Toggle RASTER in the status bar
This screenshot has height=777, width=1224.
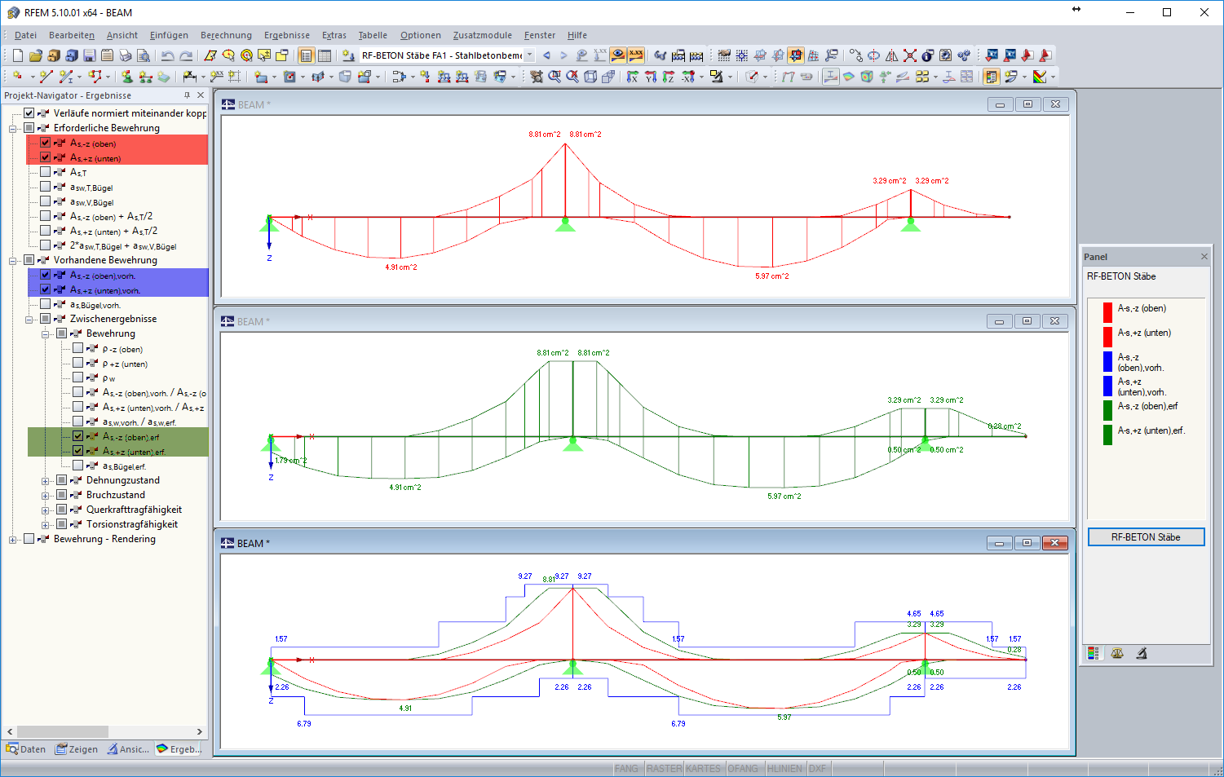pos(664,768)
